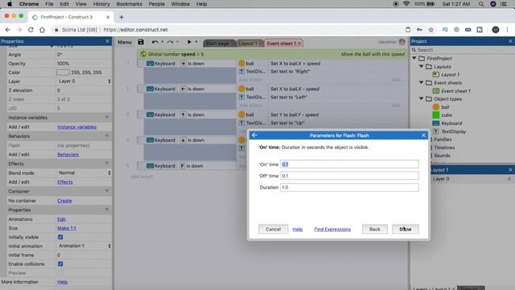The height and width of the screenshot is (290, 515).
Task: Reload the page in Chrome
Action: [31, 30]
